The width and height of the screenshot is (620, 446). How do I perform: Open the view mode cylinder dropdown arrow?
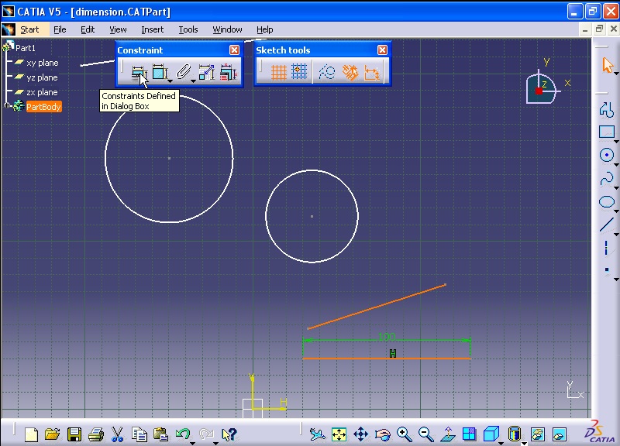525,443
